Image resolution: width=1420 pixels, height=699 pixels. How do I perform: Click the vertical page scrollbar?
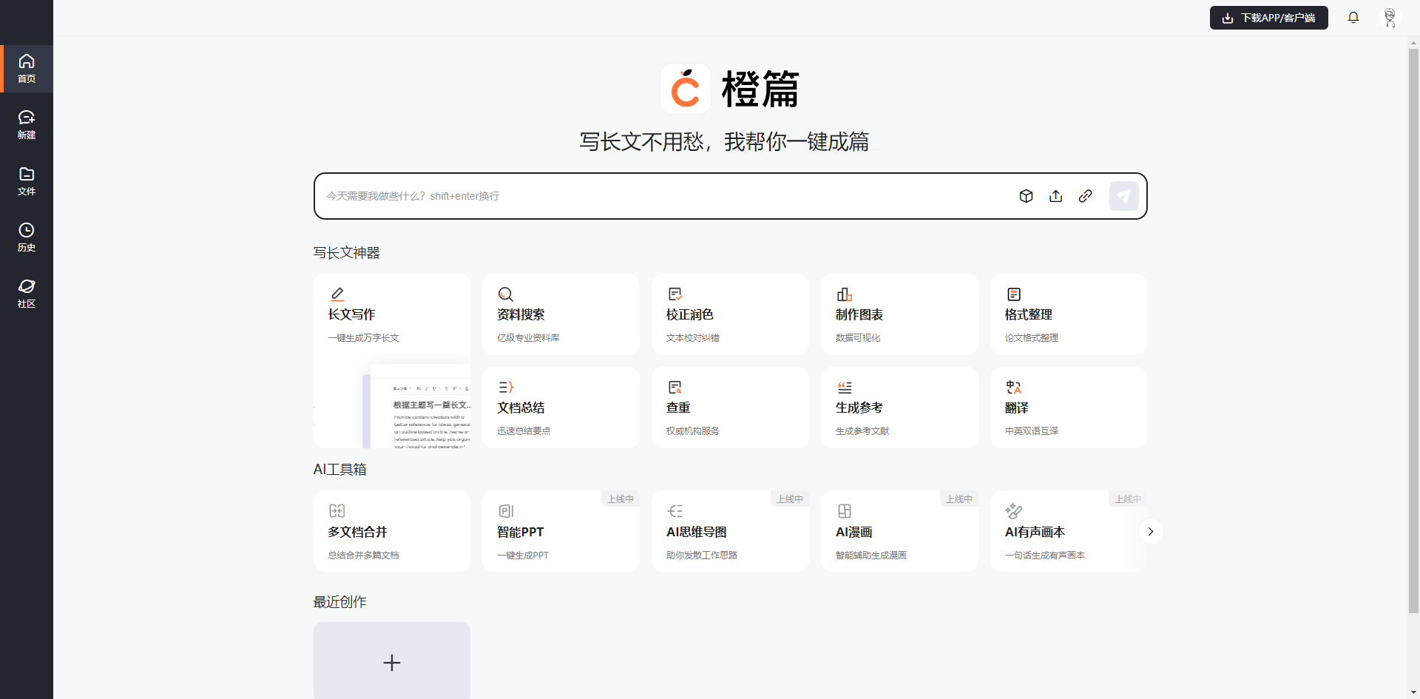[1413, 330]
